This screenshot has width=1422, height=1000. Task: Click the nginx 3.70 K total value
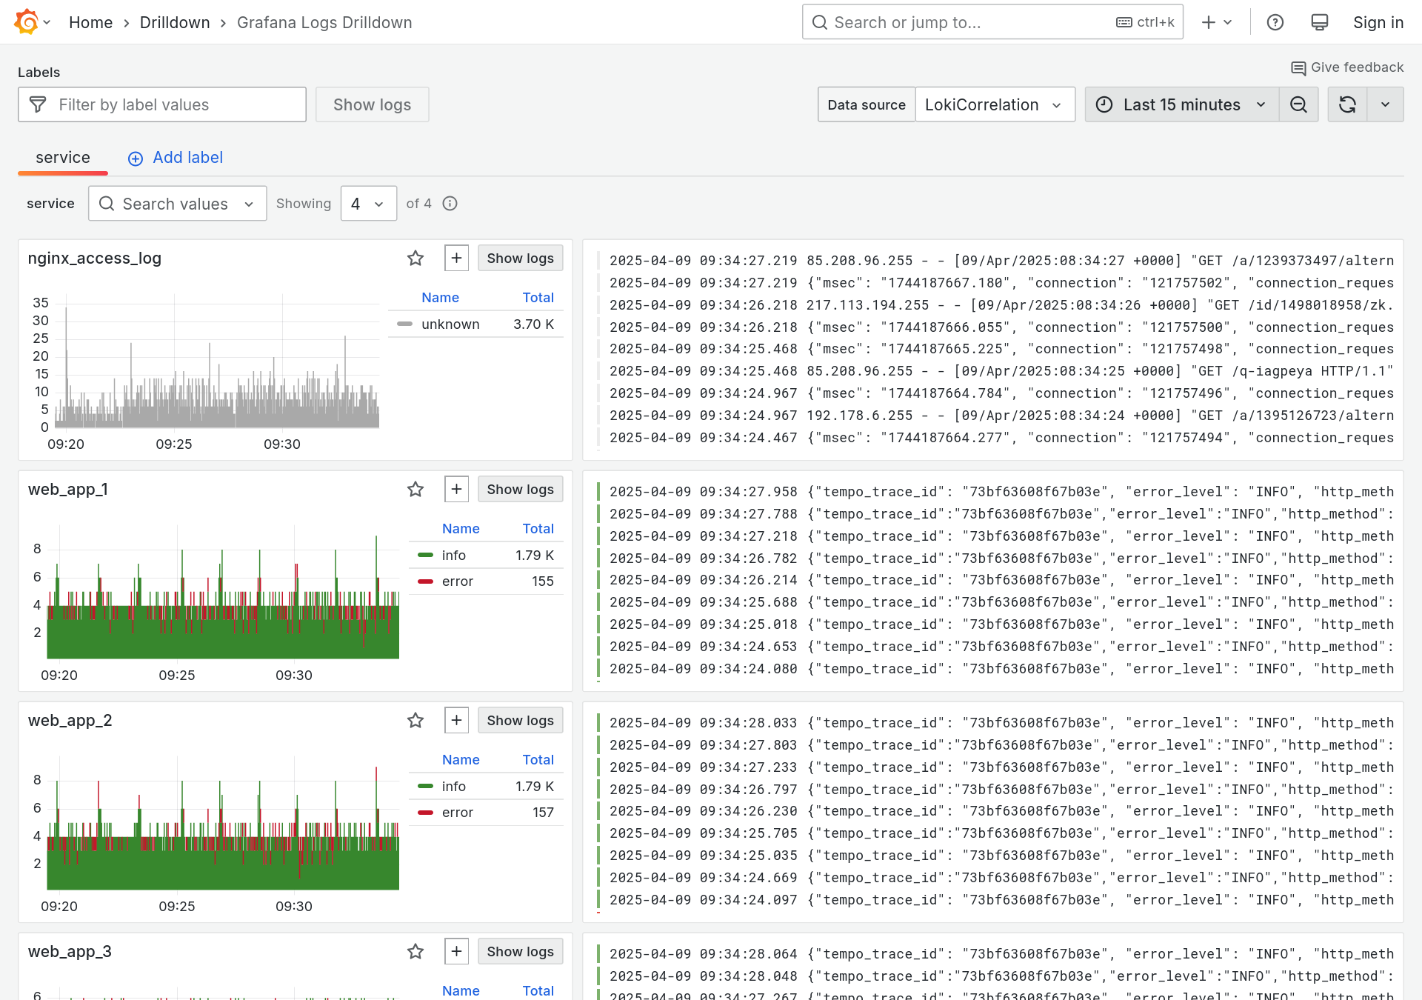533,324
